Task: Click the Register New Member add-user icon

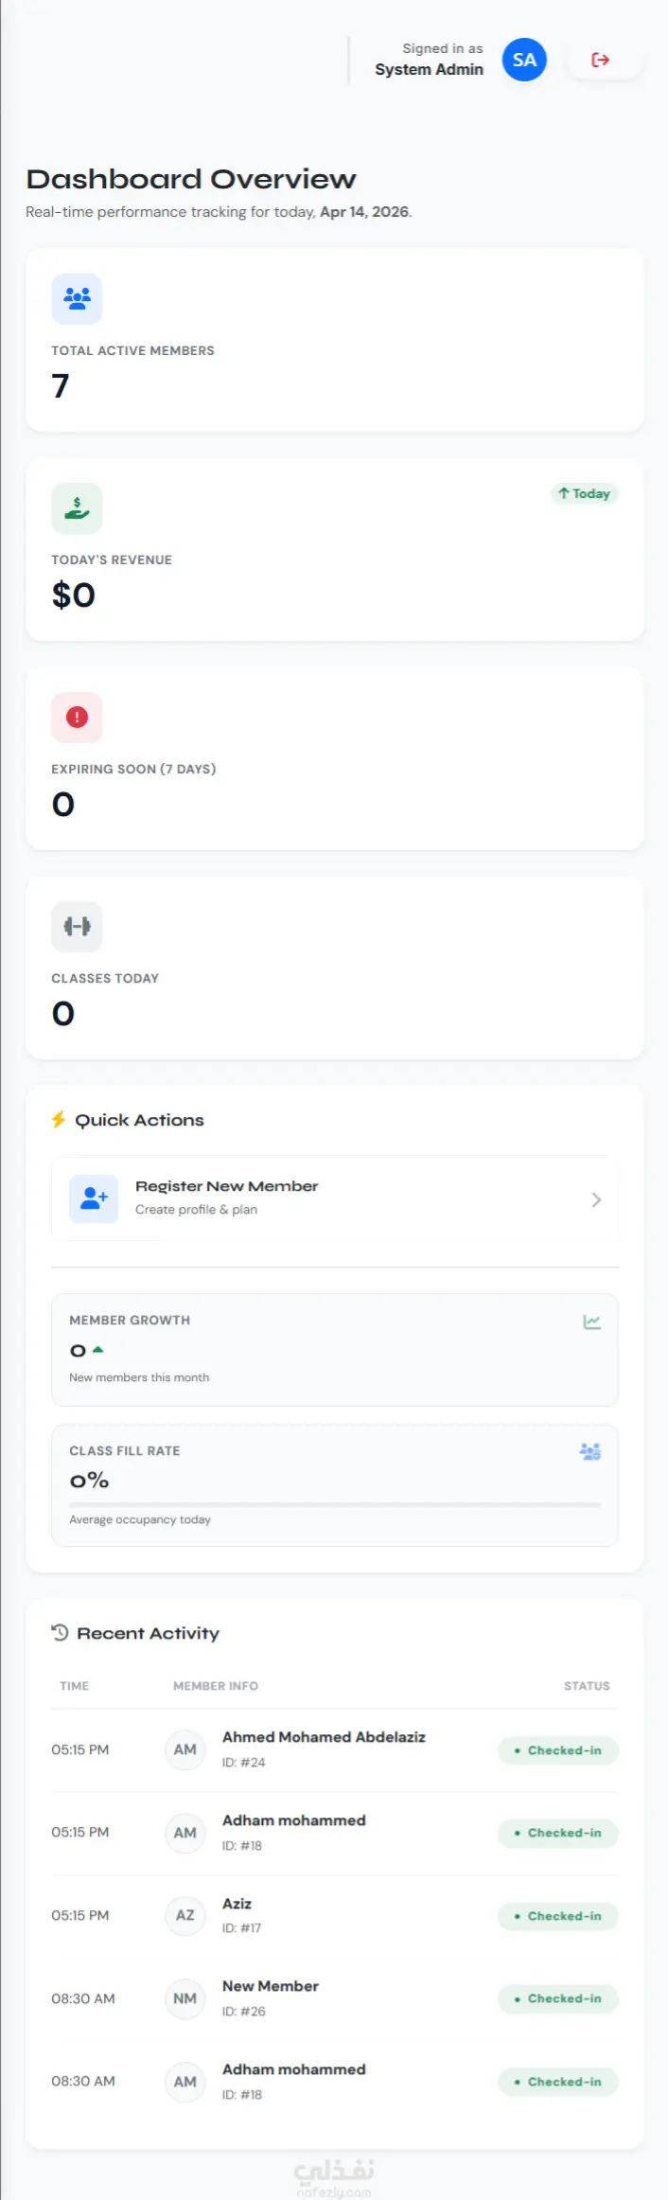Action: click(94, 1198)
